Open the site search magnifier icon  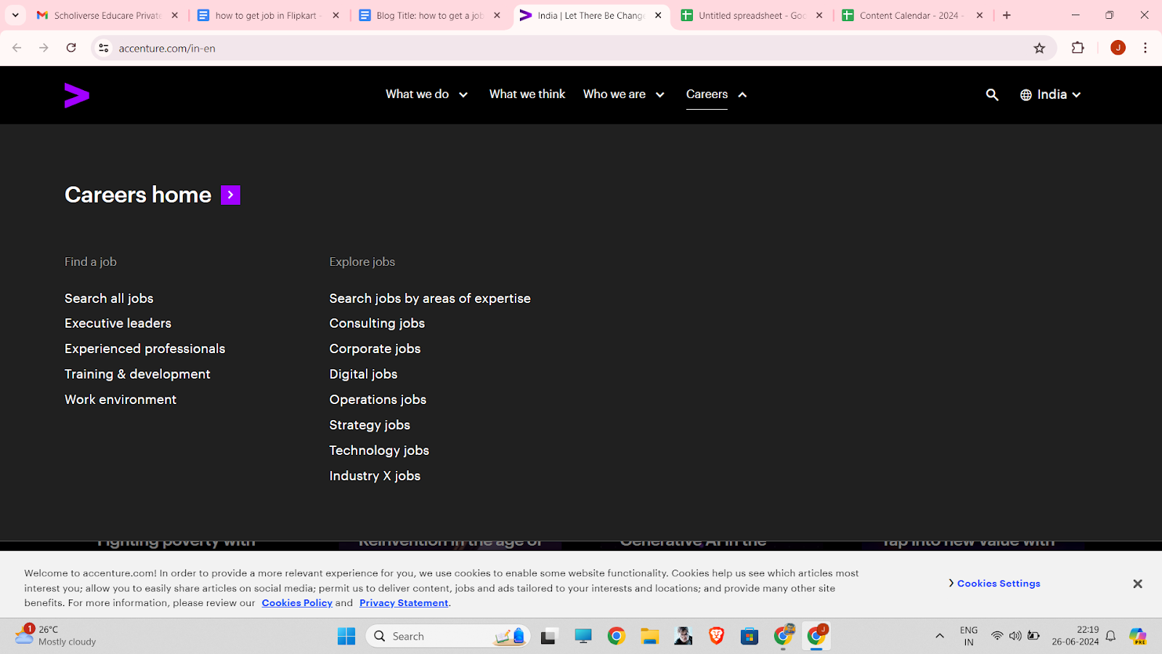[992, 94]
